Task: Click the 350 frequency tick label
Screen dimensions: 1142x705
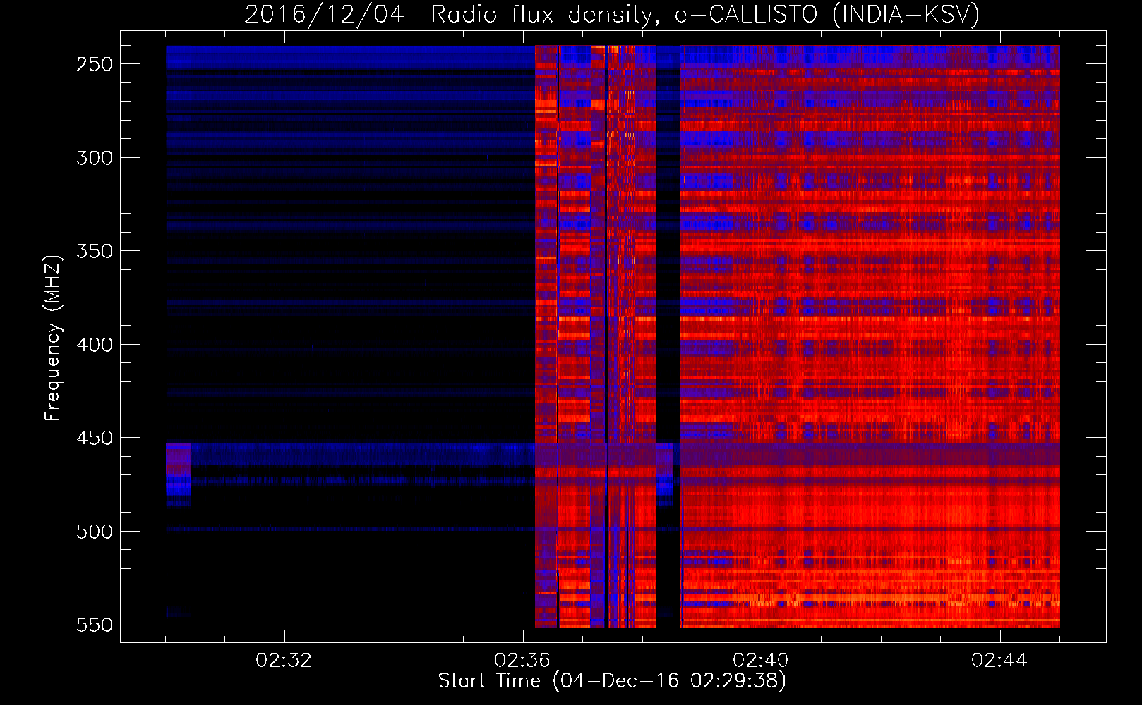Action: coord(95,252)
